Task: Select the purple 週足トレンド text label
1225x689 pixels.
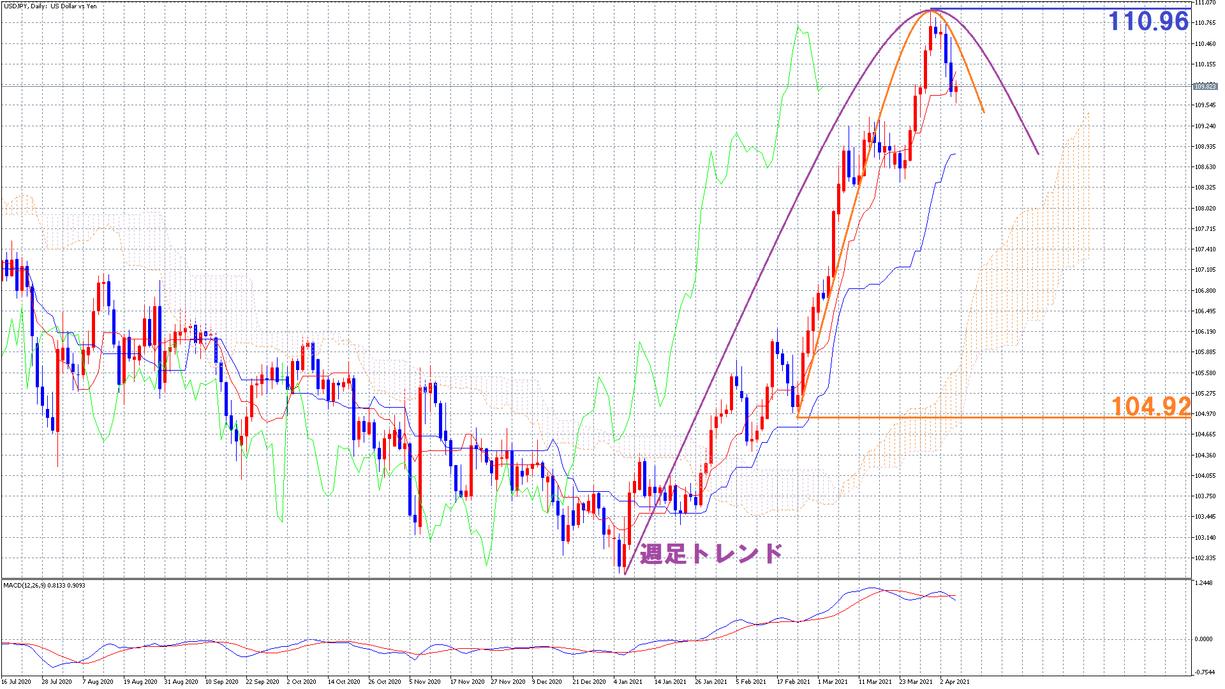Action: click(711, 553)
